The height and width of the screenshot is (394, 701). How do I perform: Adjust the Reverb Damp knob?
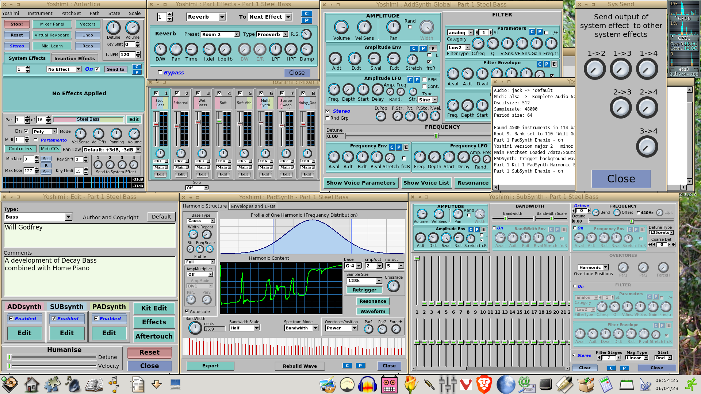point(307,49)
